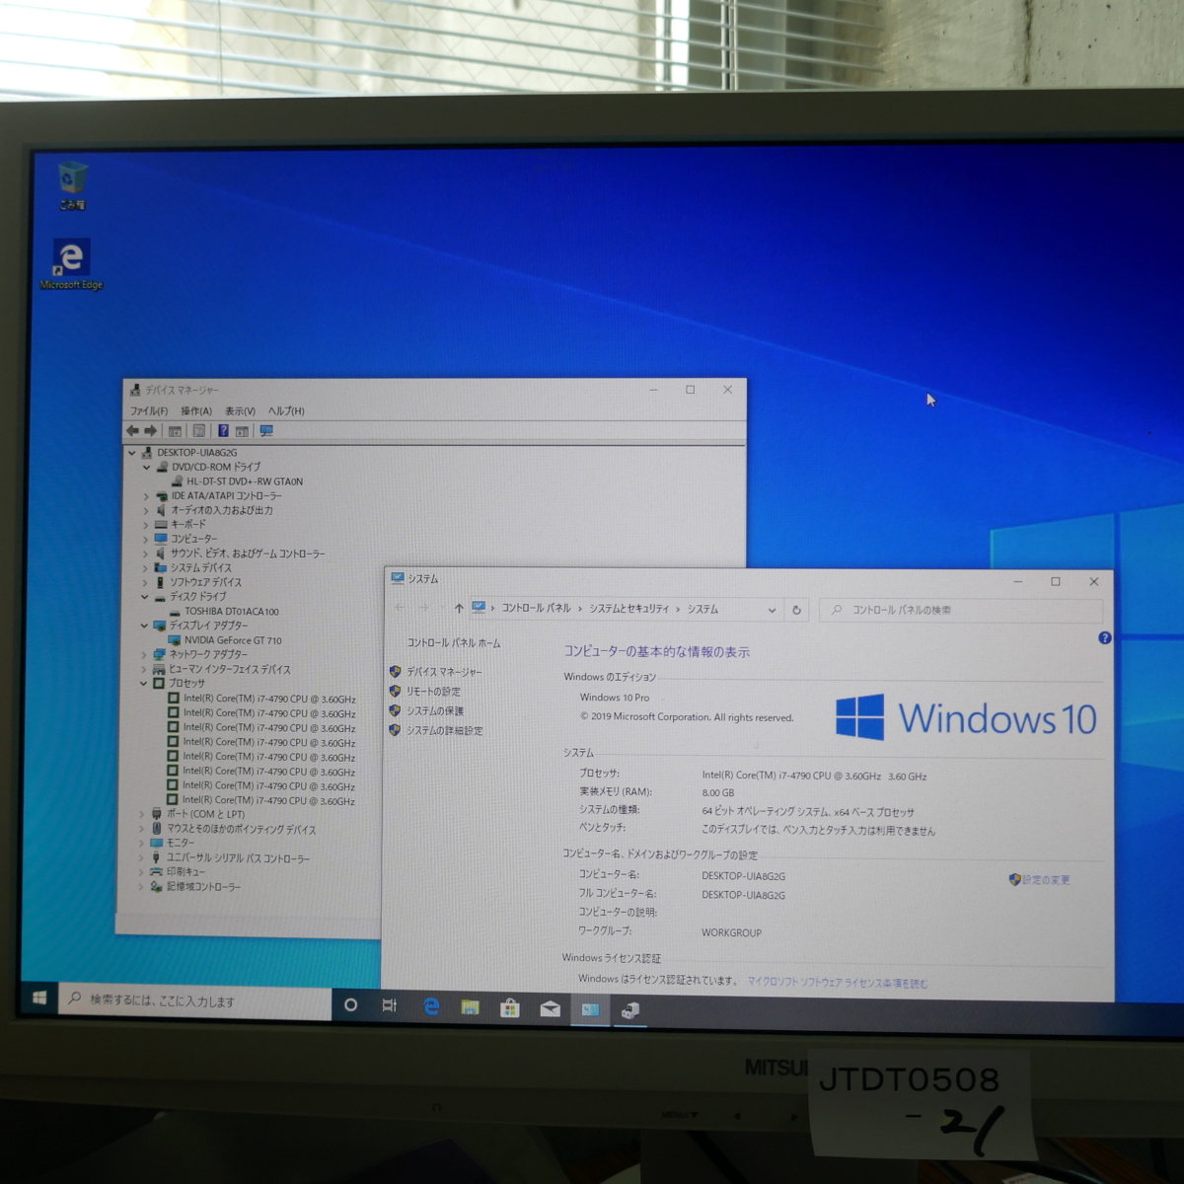Open コントロール パネル ホーム link
The width and height of the screenshot is (1184, 1184).
(454, 643)
